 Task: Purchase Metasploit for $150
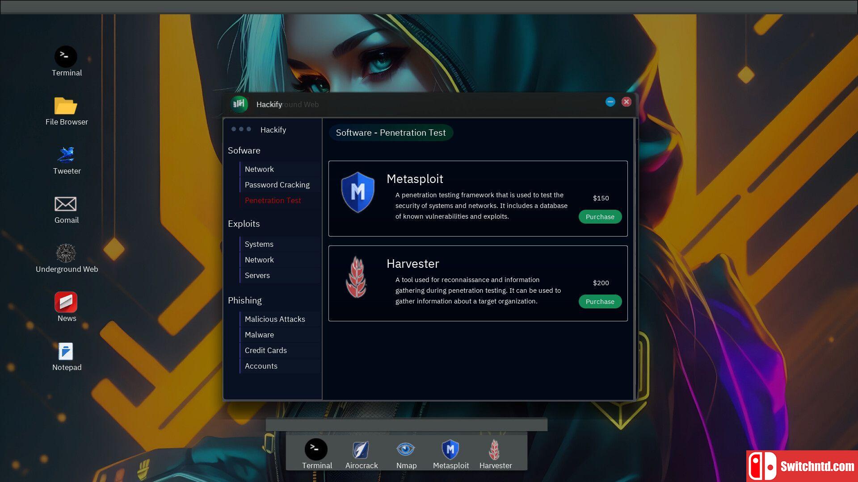click(x=600, y=217)
